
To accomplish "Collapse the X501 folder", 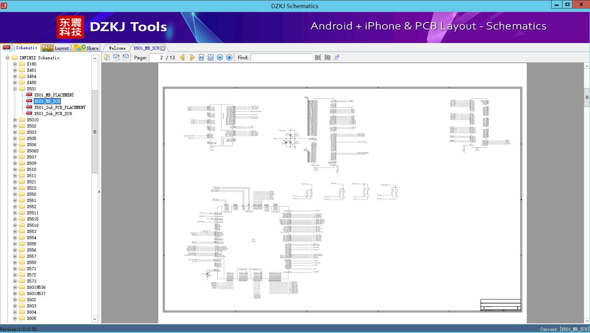I will coord(15,89).
